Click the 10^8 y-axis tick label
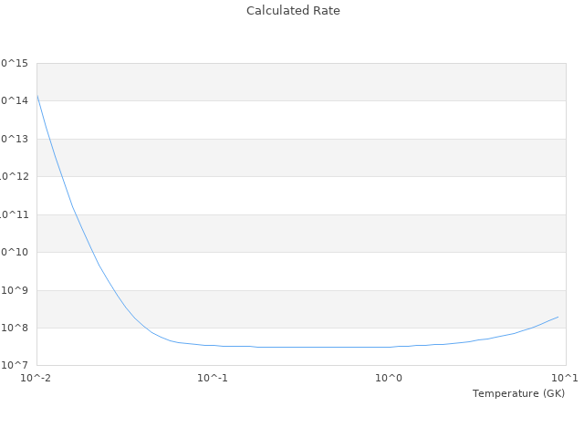 click(16, 328)
